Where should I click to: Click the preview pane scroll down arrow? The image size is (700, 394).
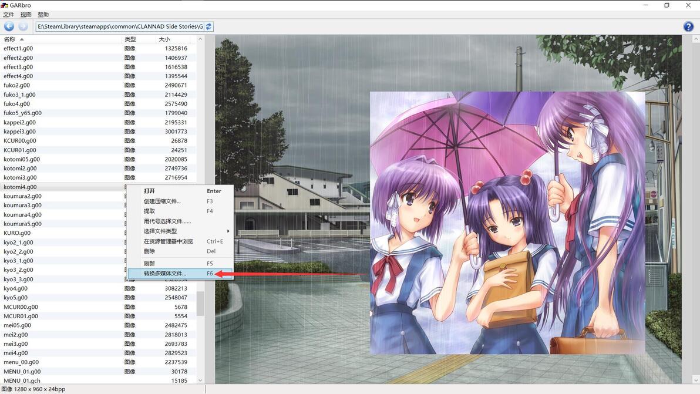coord(695,380)
